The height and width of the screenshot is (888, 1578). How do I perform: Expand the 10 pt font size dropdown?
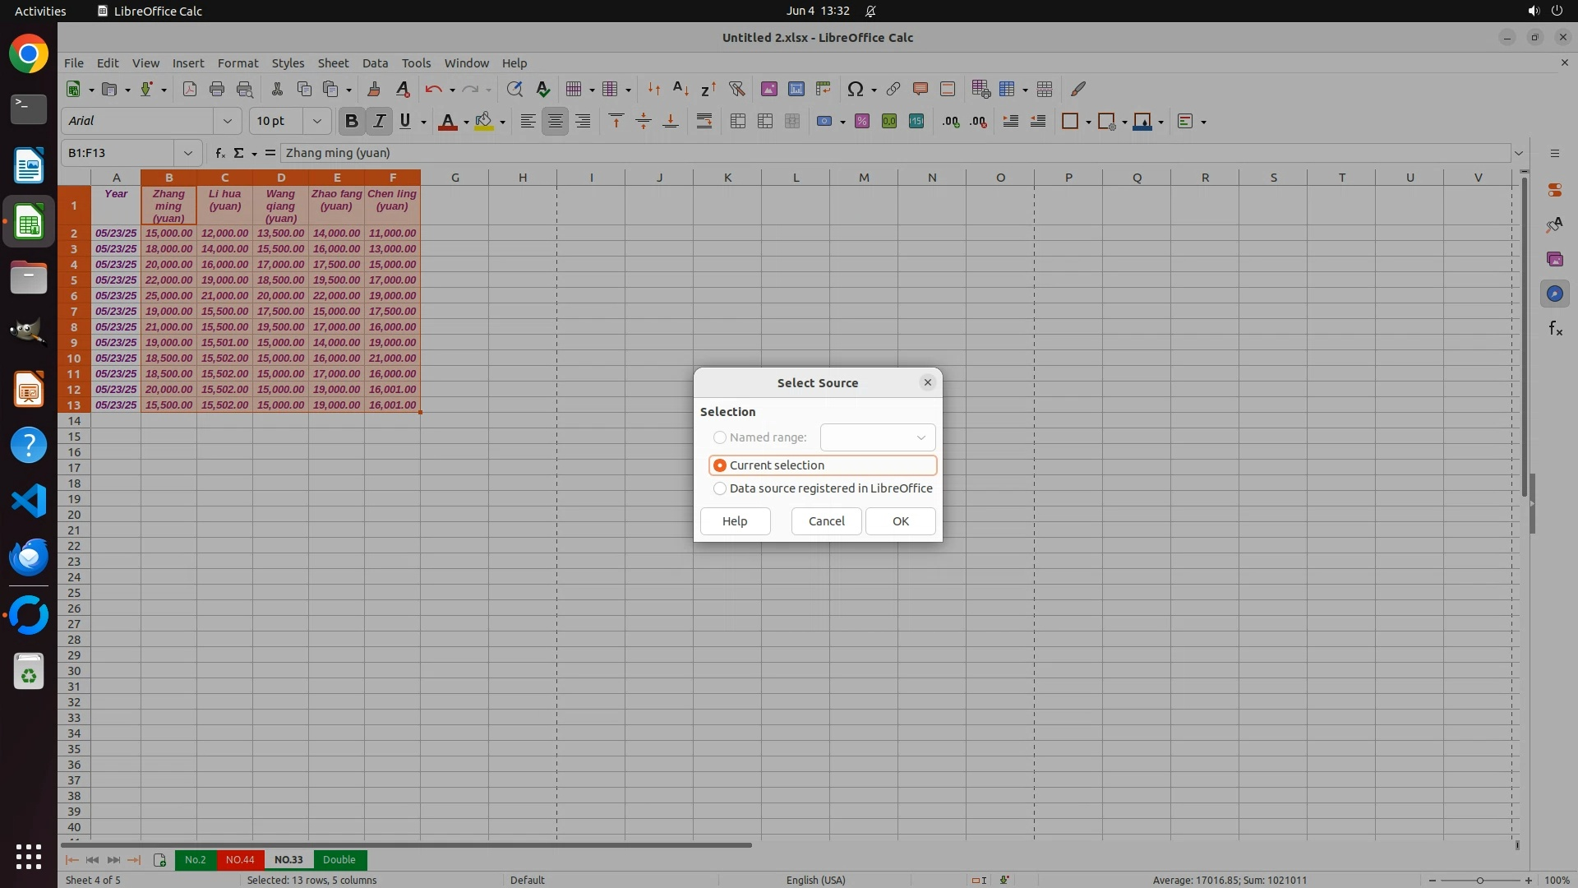[x=316, y=121]
